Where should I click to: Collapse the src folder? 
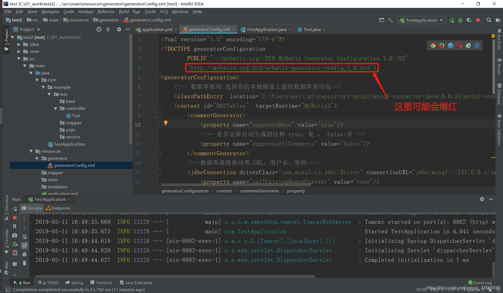point(19,59)
